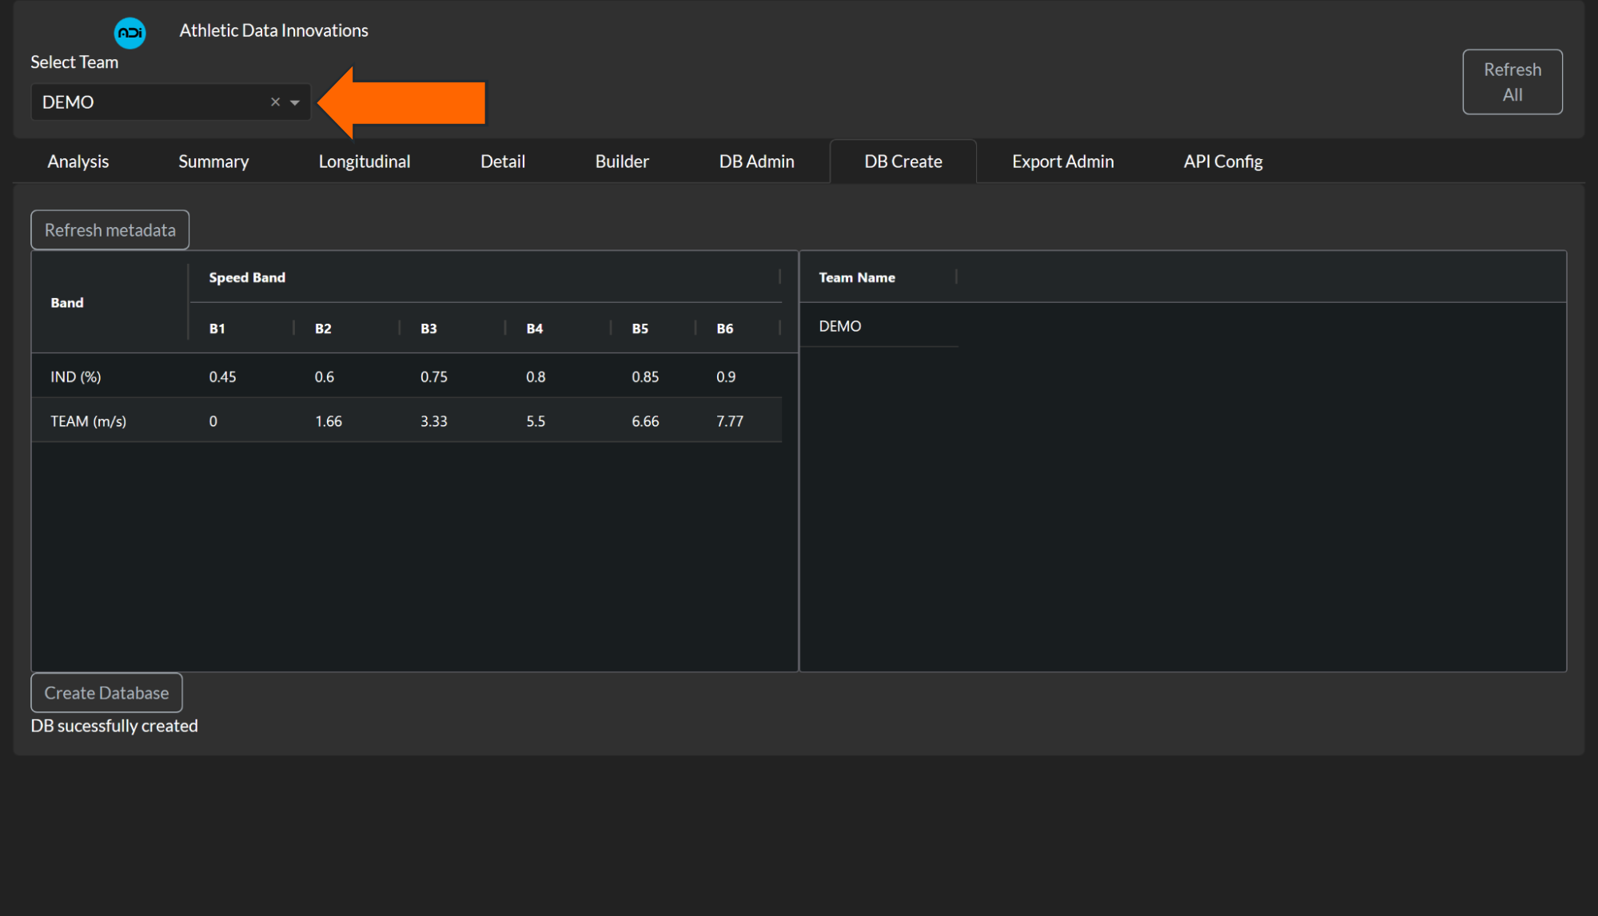
Task: Click the ADI logo icon
Action: pos(130,33)
